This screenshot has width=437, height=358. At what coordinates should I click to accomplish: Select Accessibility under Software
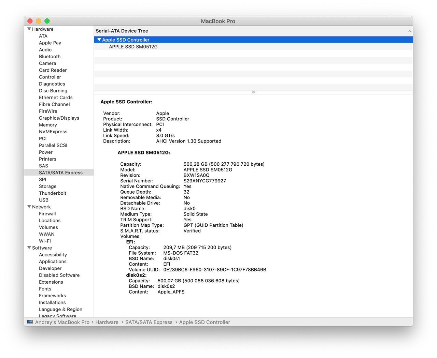pyautogui.click(x=53, y=255)
